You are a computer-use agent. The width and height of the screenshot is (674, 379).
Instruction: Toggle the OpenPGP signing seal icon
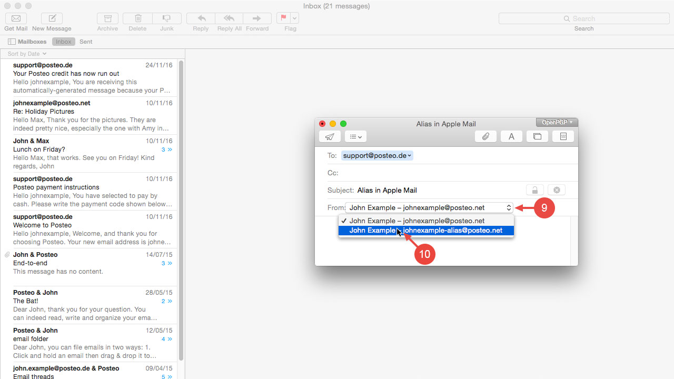(x=557, y=189)
